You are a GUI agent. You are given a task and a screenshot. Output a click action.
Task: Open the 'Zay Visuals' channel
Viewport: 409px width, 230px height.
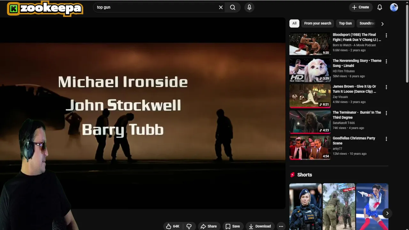[340, 97]
